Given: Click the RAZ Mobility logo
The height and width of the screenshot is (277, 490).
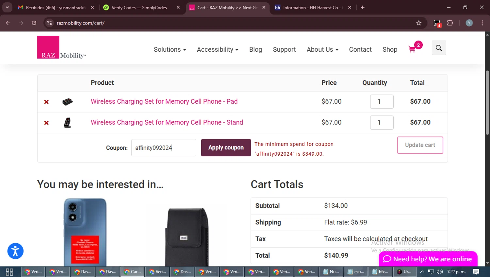Looking at the screenshot, I should 61,47.
